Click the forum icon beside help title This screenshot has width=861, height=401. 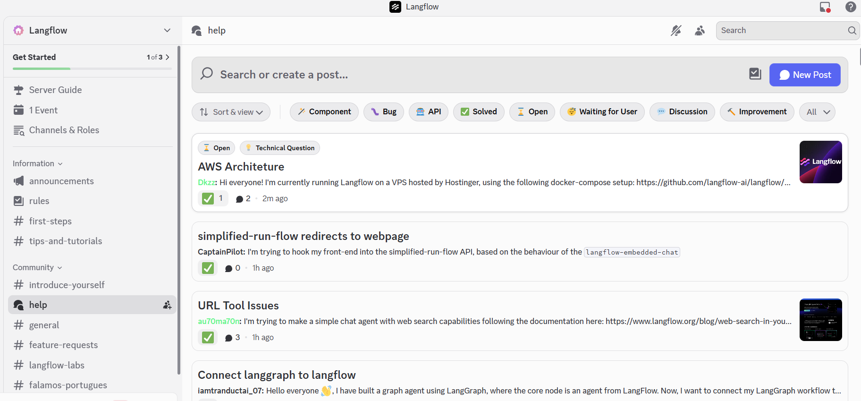197,31
